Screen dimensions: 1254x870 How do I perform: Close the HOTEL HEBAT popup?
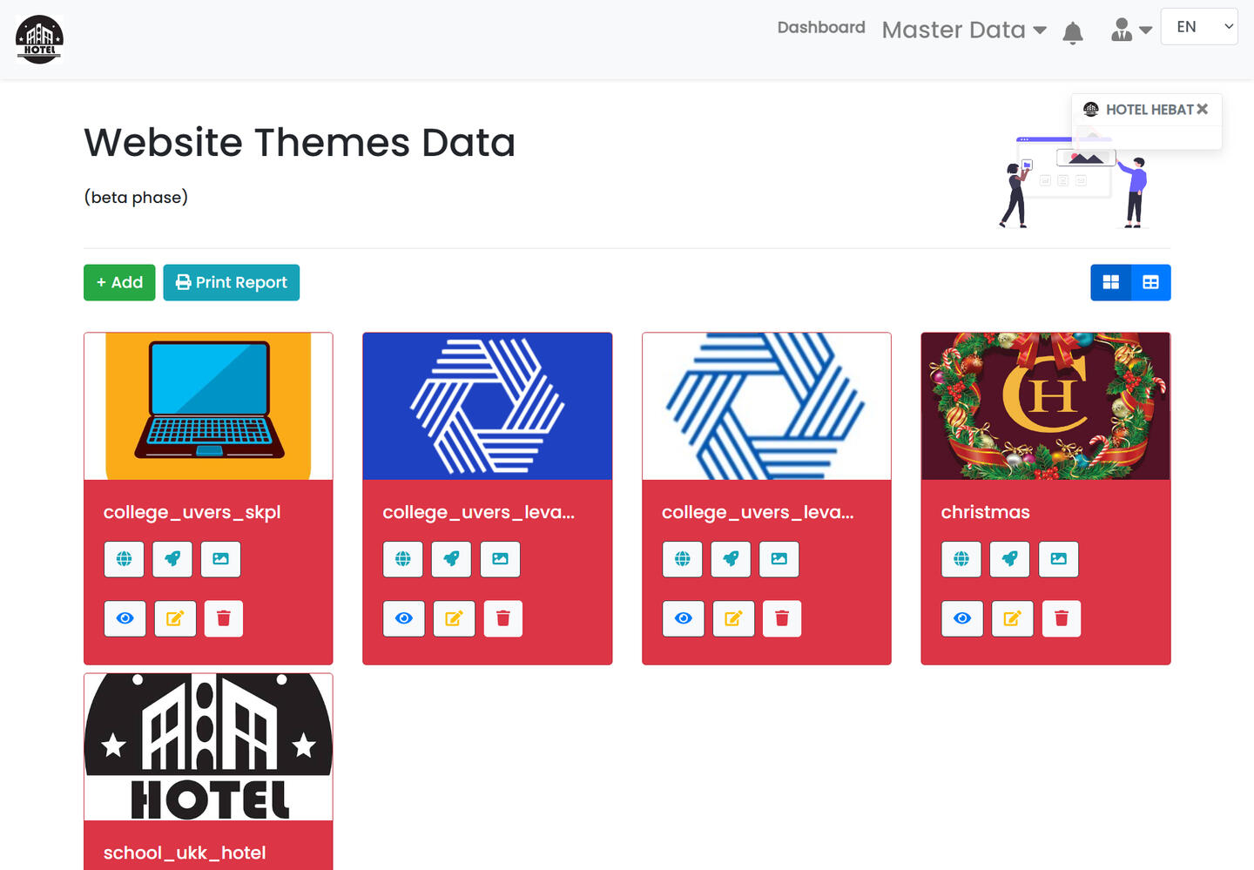[1203, 109]
